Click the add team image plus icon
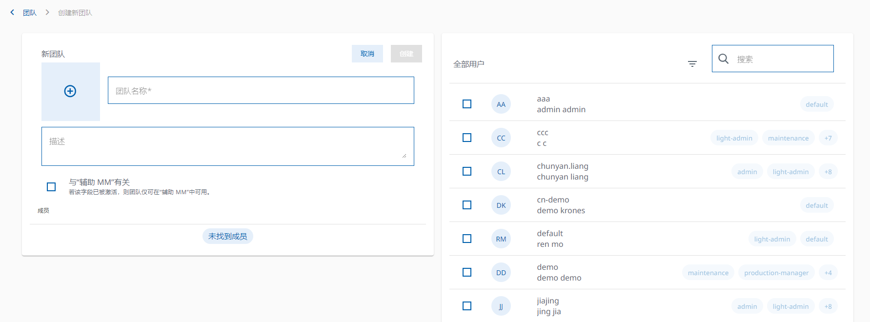The image size is (870, 322). pos(70,91)
